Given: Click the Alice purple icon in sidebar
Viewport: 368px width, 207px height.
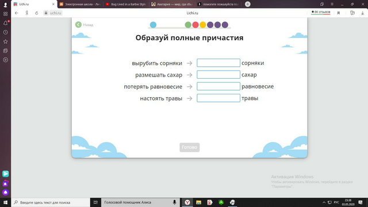Looking at the screenshot, I should tap(5, 192).
